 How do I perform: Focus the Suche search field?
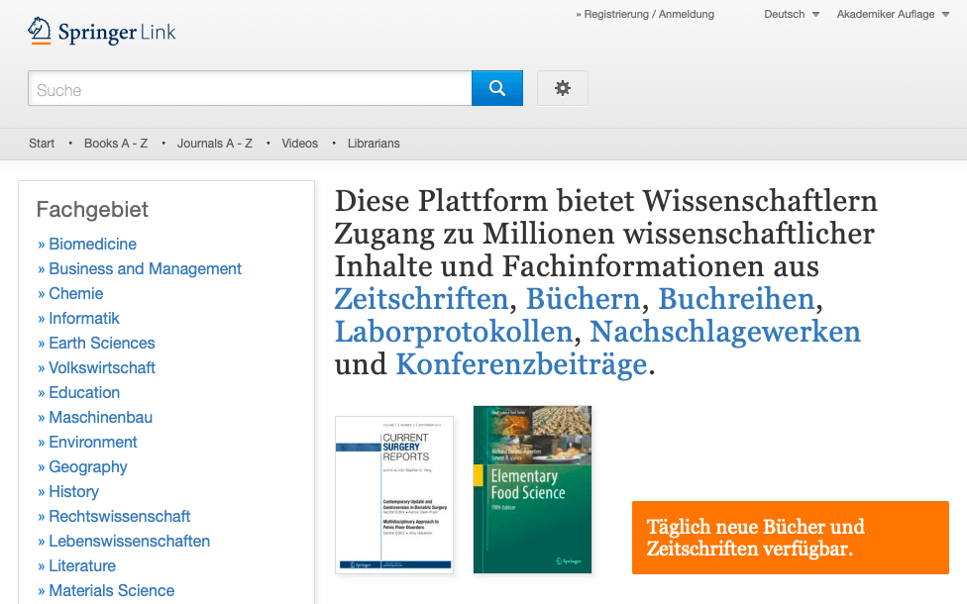[x=250, y=88]
